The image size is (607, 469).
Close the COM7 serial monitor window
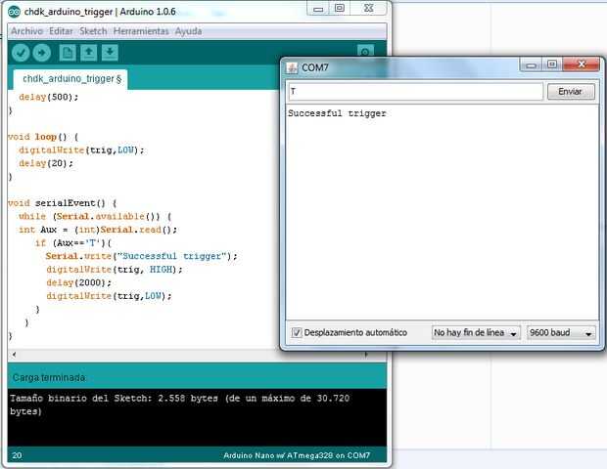tap(582, 64)
